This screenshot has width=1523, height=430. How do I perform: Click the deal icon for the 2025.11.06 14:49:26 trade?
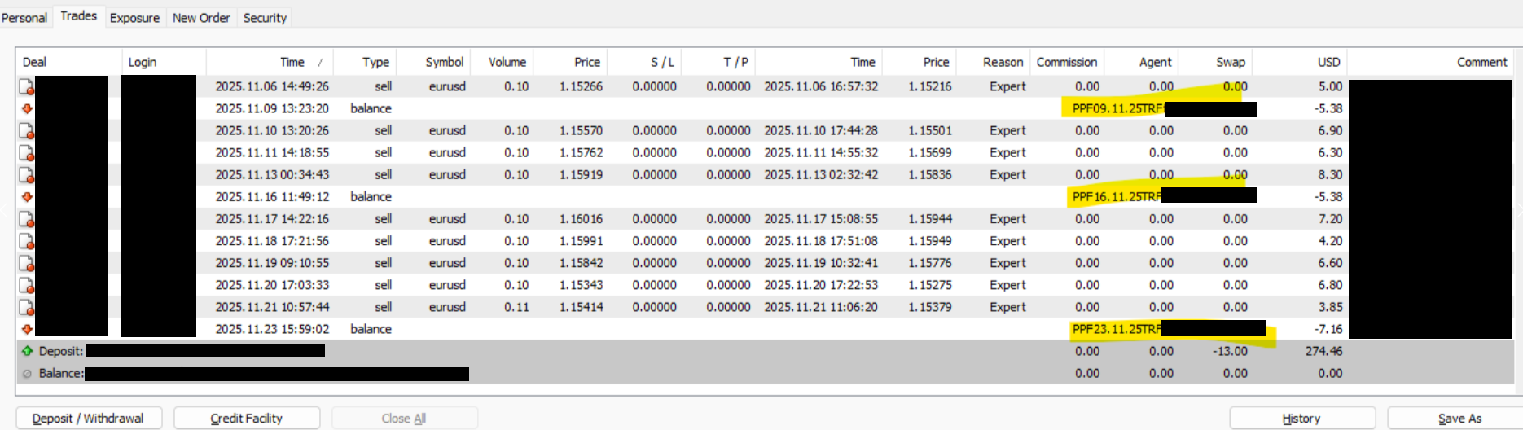coord(26,86)
